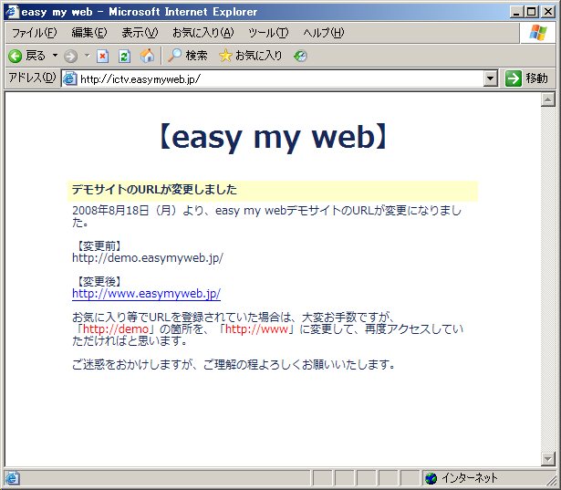Open Favorites with the star icon
This screenshot has width=561, height=490.
point(225,56)
